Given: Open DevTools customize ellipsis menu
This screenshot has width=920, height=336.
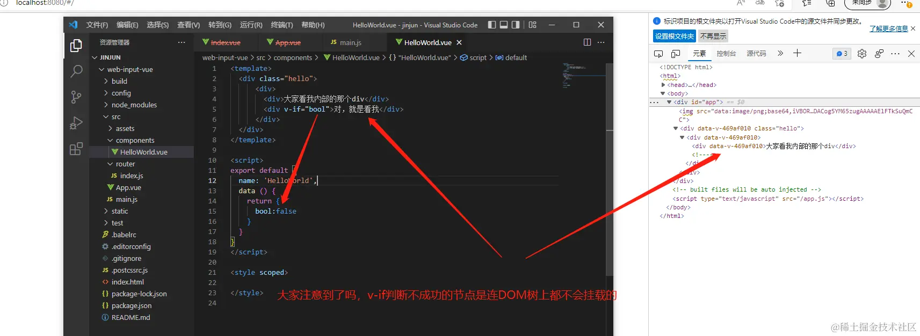Looking at the screenshot, I should (x=895, y=54).
